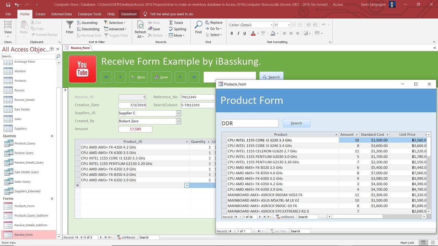
Task: Click navigation pane search magnifier icon
Action: [58, 56]
